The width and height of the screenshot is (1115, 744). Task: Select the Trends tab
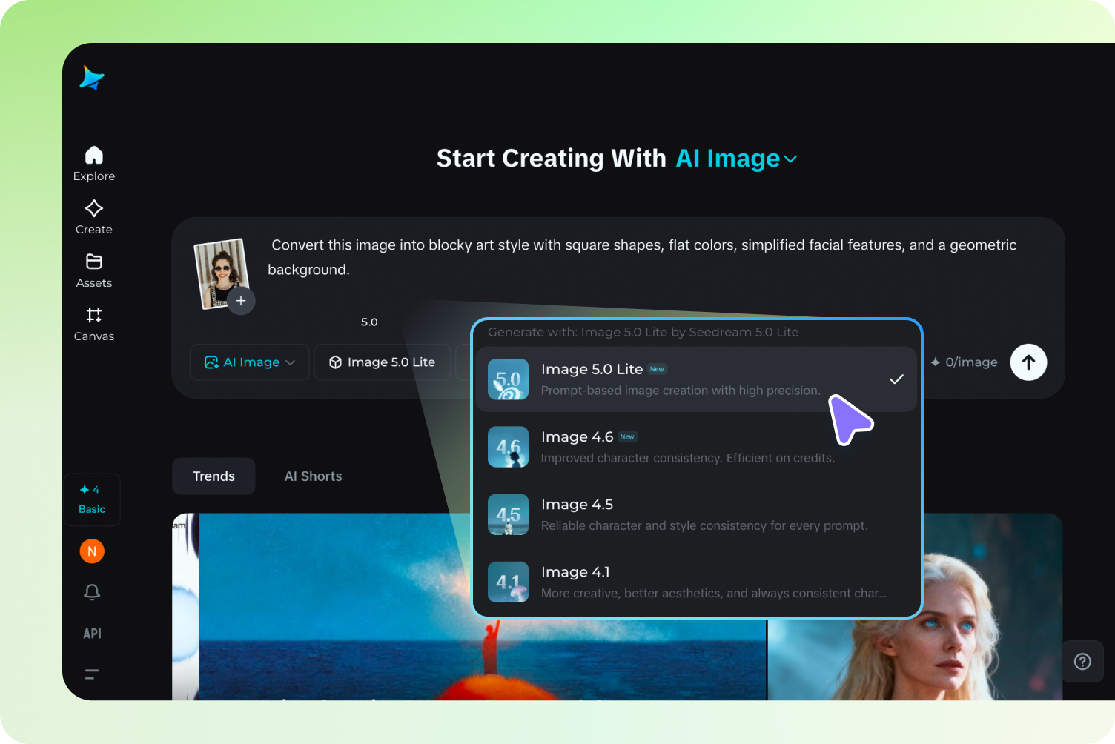[214, 476]
